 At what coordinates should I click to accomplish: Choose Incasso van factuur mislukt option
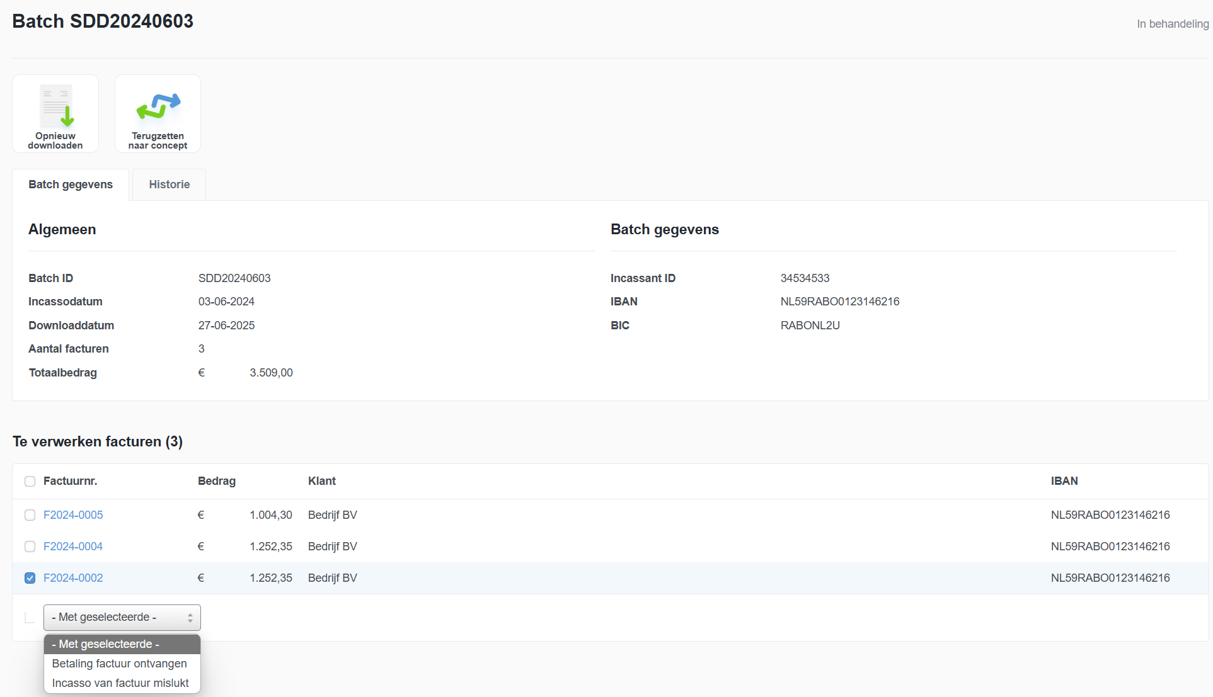click(120, 683)
